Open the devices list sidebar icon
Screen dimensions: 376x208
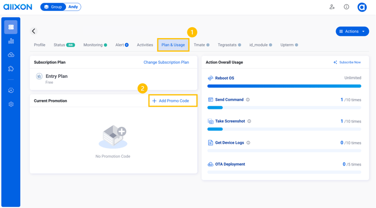tap(11, 27)
